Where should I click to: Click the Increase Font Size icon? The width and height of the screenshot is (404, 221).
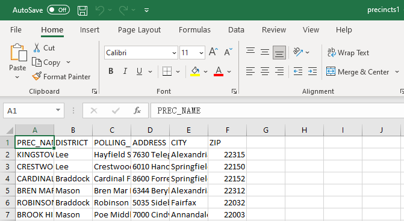[213, 52]
